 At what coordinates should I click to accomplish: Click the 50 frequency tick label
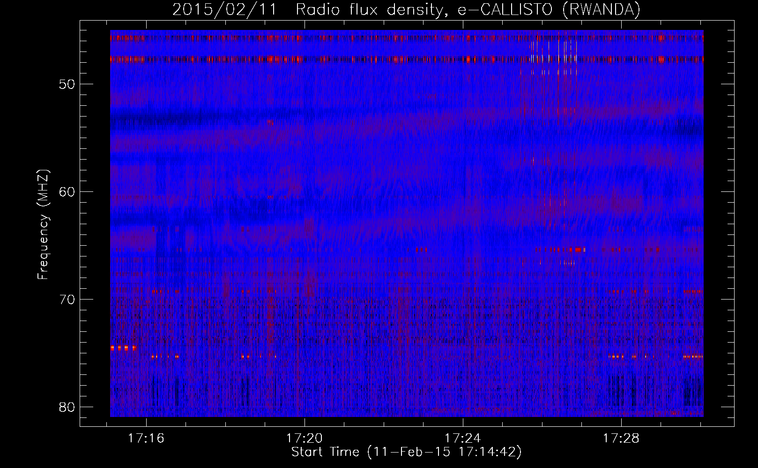pyautogui.click(x=67, y=84)
